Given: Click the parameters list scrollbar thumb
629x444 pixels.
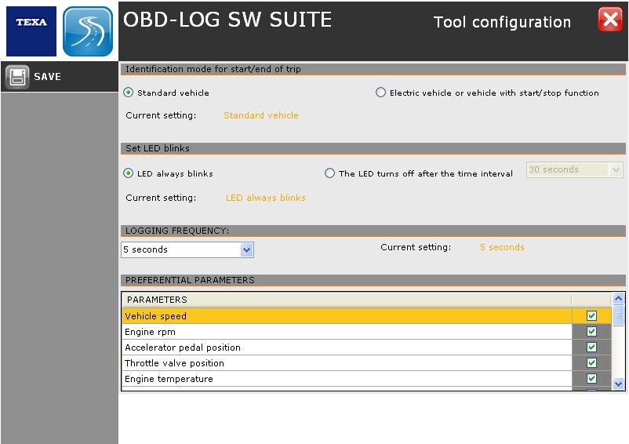Looking at the screenshot, I should (x=618, y=315).
